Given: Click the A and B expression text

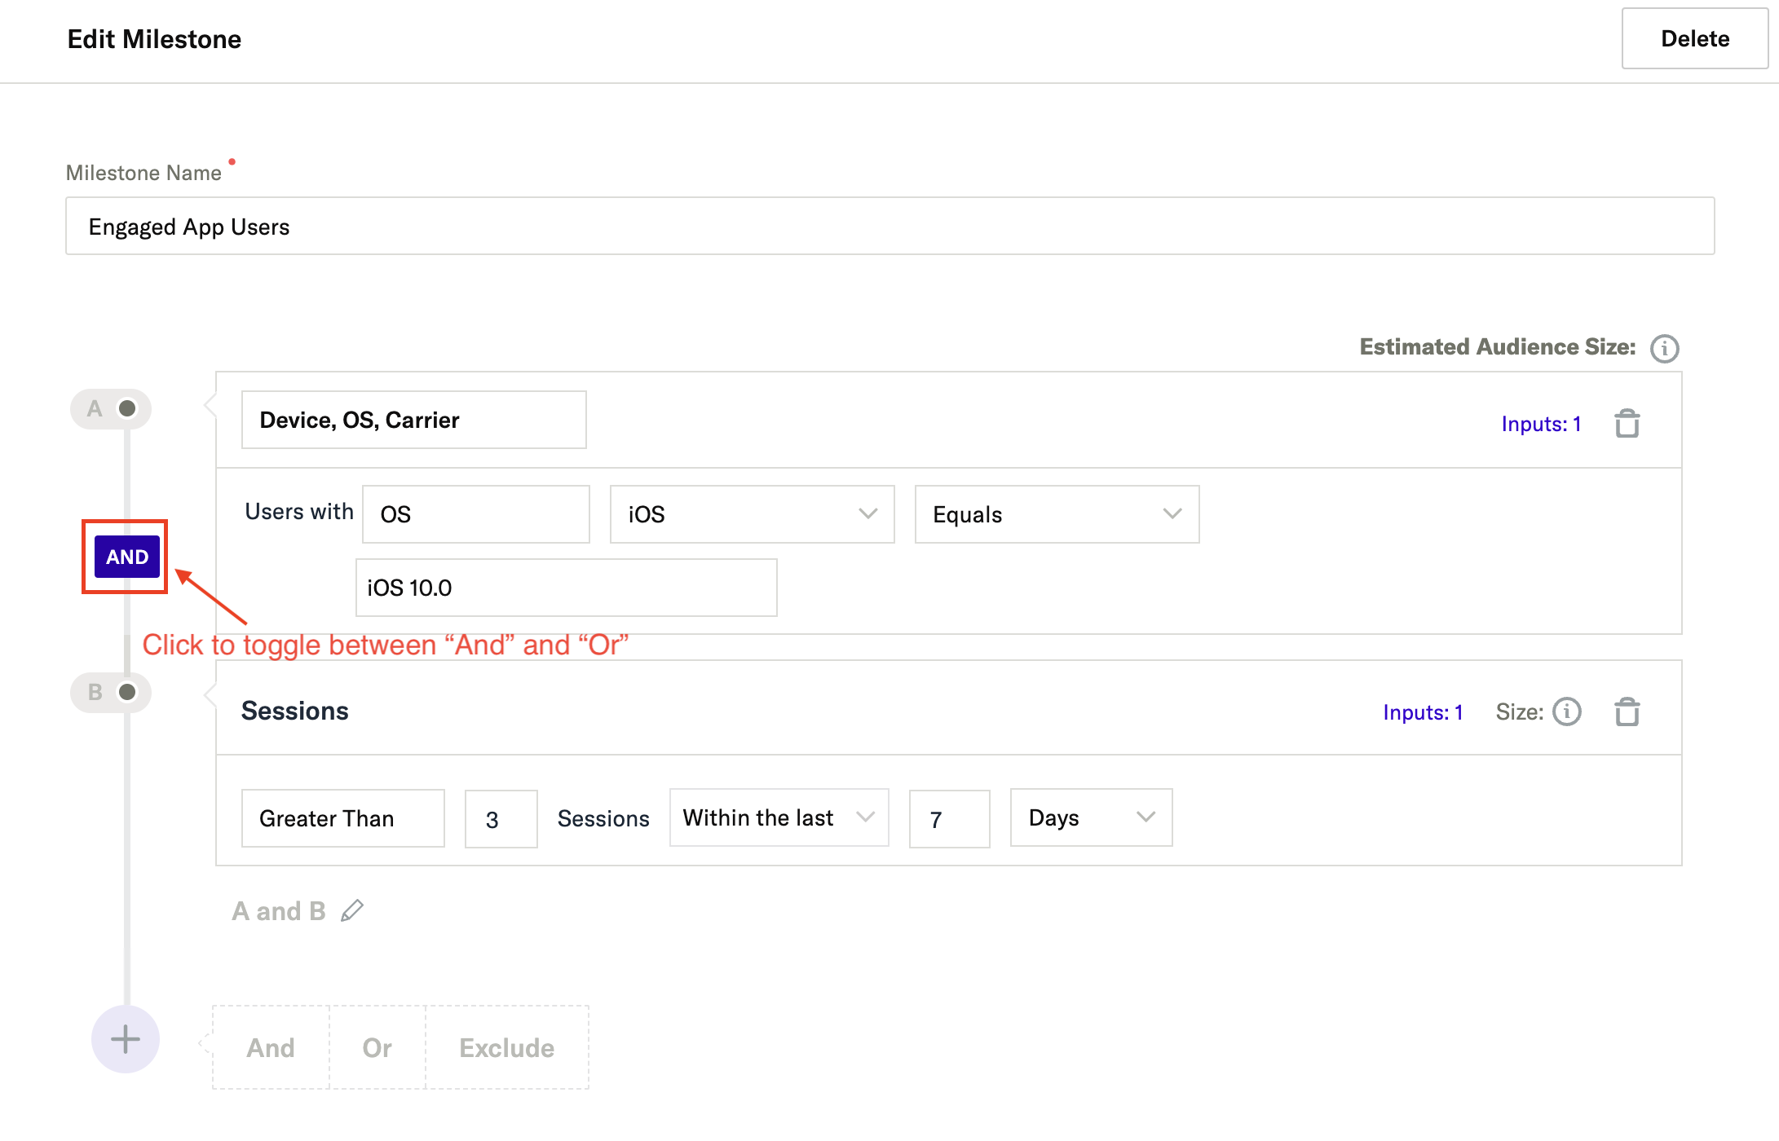Looking at the screenshot, I should click(x=279, y=911).
